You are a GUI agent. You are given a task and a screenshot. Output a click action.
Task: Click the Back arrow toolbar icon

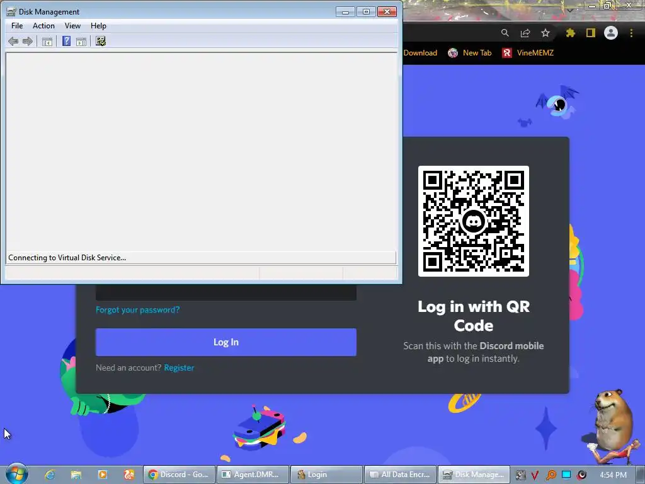(13, 41)
